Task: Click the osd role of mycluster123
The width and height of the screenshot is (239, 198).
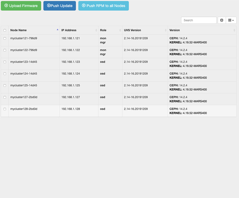Action: click(102, 62)
